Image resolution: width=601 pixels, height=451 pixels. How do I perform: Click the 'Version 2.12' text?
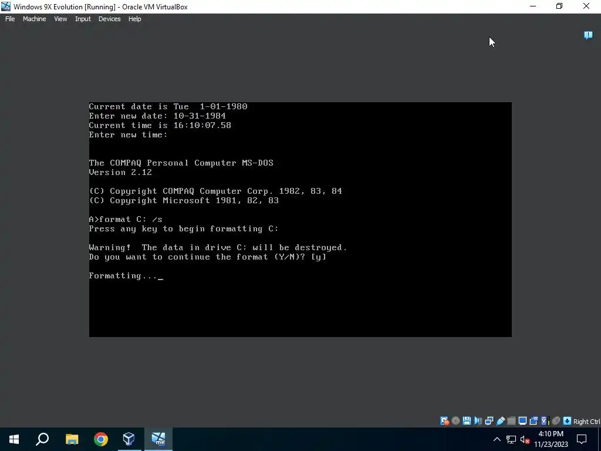pyautogui.click(x=120, y=172)
